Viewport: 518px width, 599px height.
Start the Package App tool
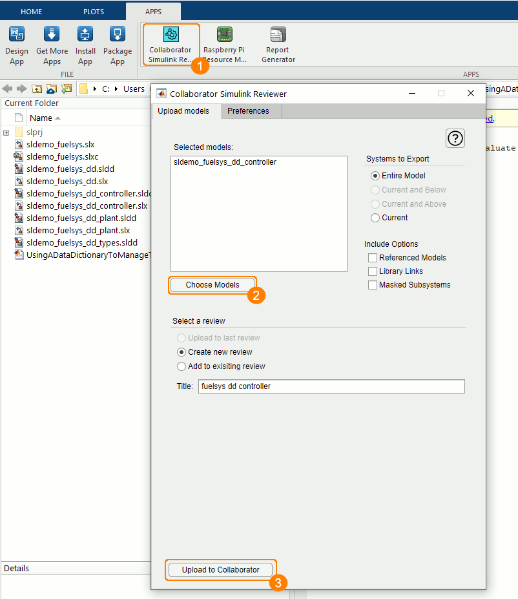(x=118, y=43)
